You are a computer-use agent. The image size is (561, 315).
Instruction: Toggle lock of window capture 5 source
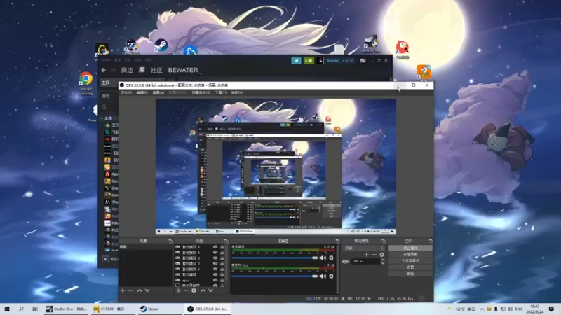[x=222, y=253]
